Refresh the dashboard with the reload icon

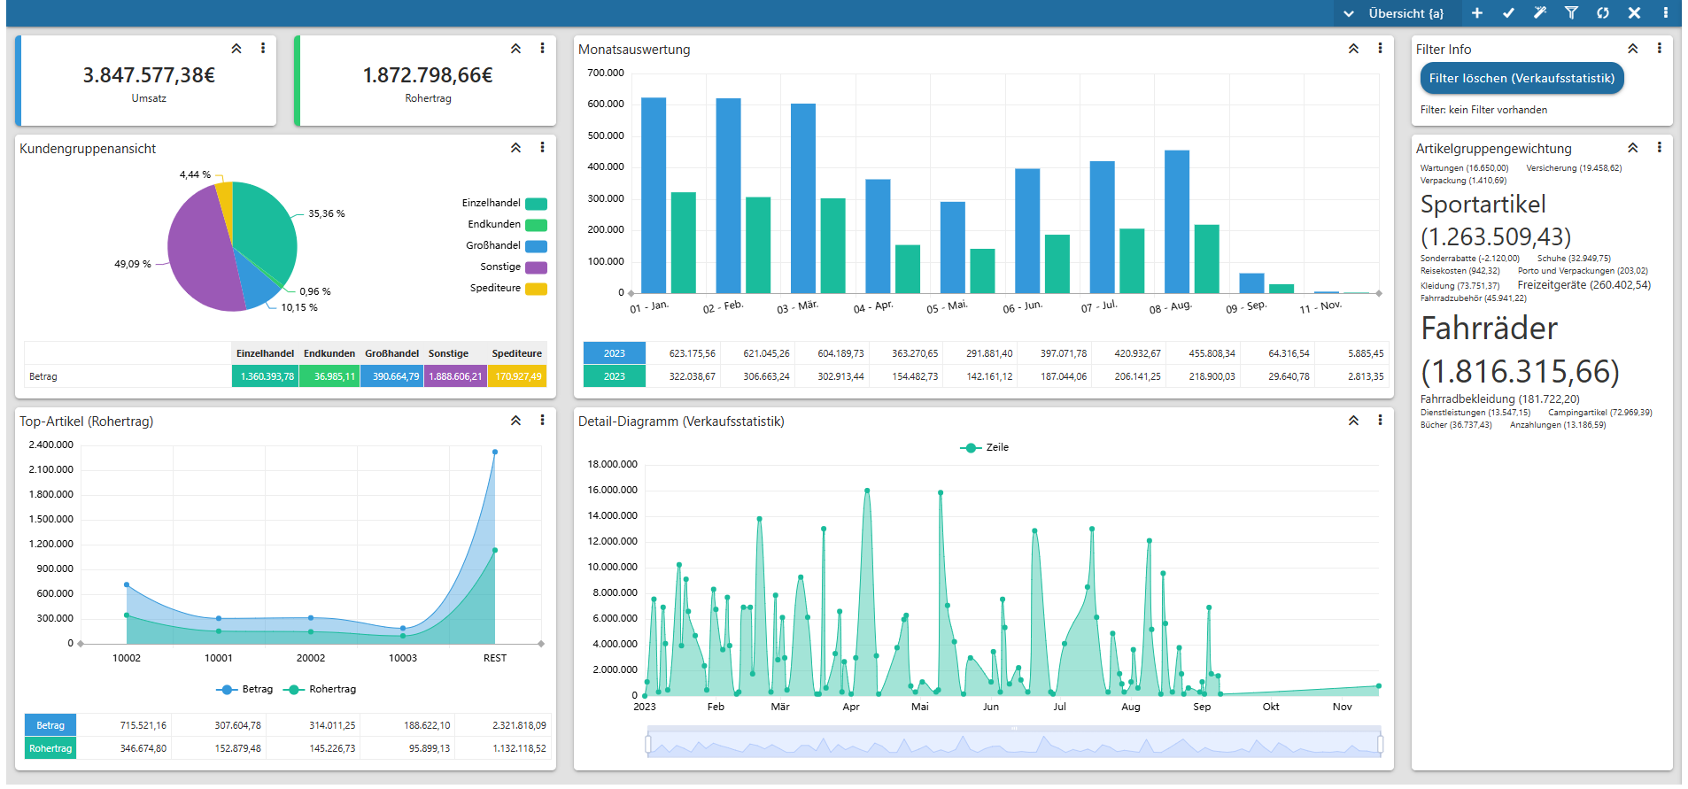[1603, 13]
